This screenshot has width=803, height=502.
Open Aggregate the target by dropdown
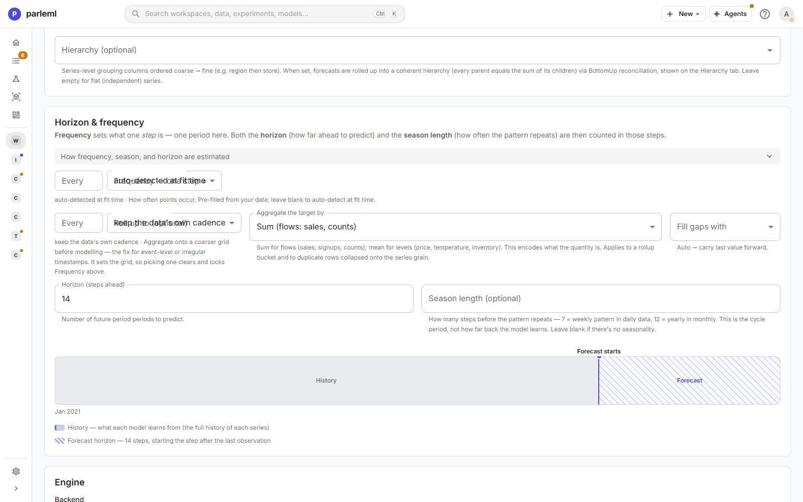456,227
